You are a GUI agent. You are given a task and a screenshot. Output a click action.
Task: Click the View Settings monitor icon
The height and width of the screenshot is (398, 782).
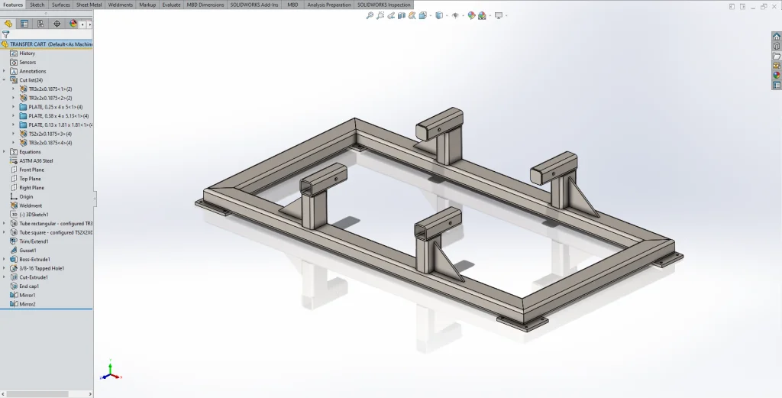[x=498, y=15]
